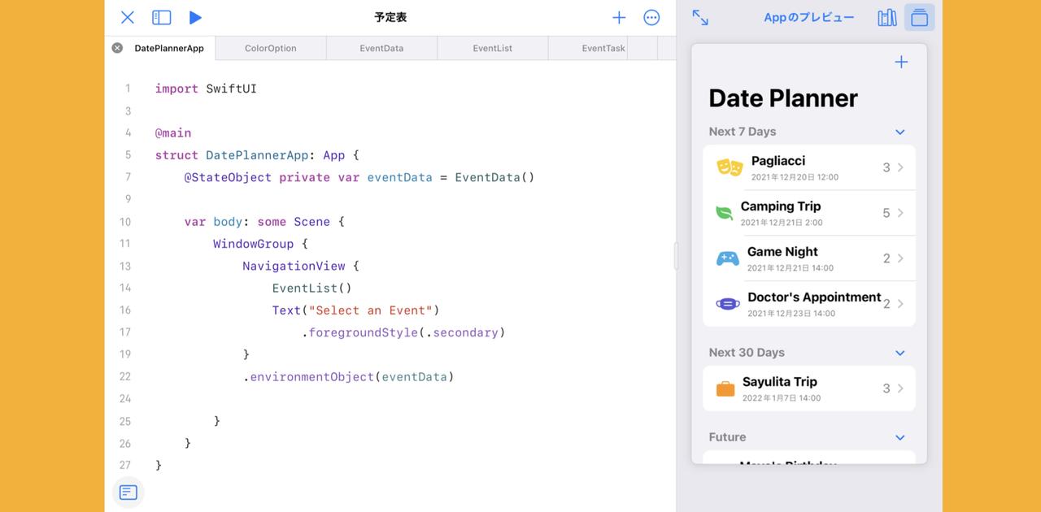Switch to the ColorOption tab
The height and width of the screenshot is (512, 1041).
point(270,48)
